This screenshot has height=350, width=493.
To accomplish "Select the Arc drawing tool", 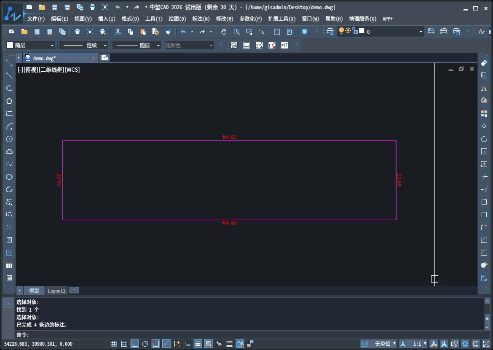I will (x=9, y=126).
